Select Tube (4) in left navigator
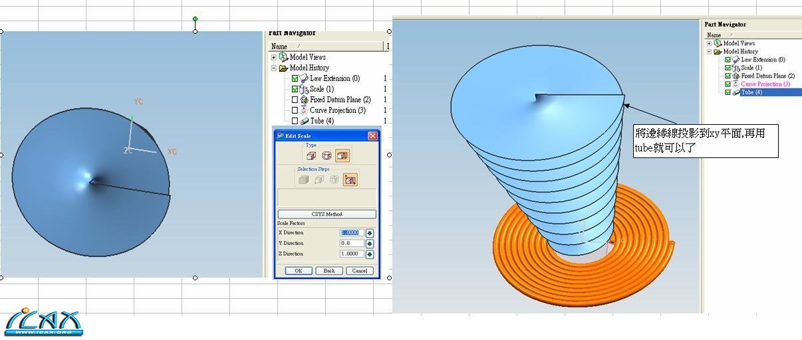 click(322, 121)
